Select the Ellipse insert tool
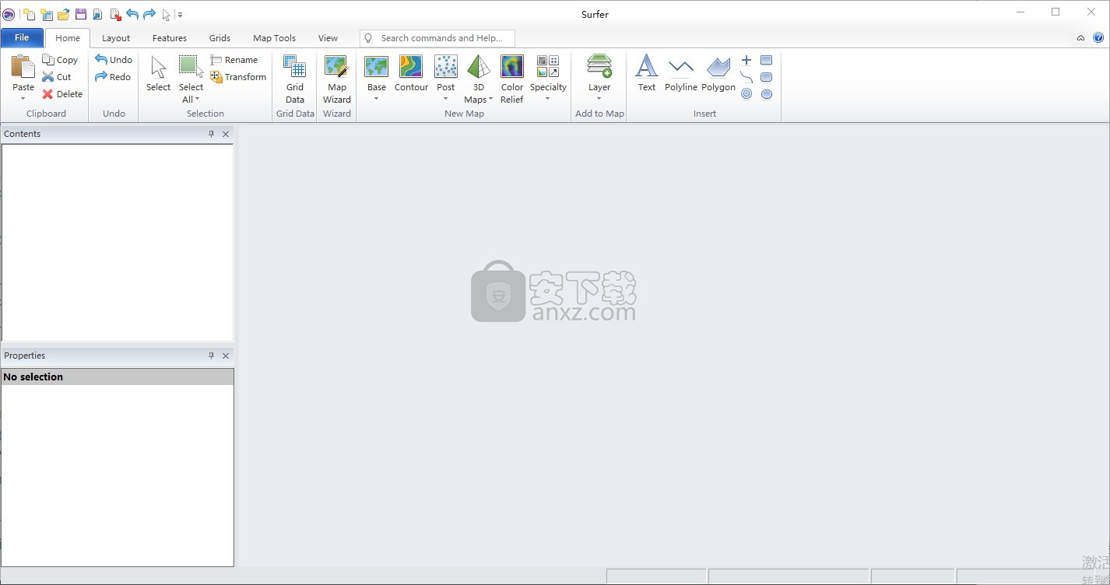This screenshot has width=1110, height=585. coord(767,94)
